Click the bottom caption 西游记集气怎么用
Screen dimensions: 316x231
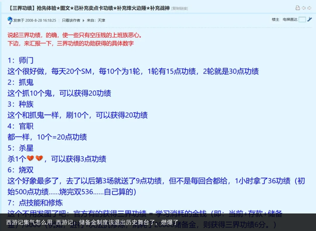[x=92, y=222]
